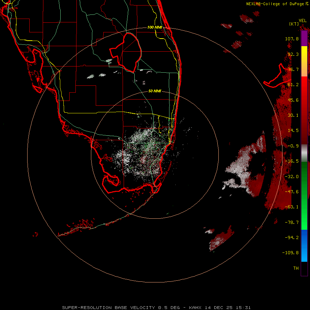Click the [KT] units label
The width and height of the screenshot is (310, 310).
click(294, 24)
